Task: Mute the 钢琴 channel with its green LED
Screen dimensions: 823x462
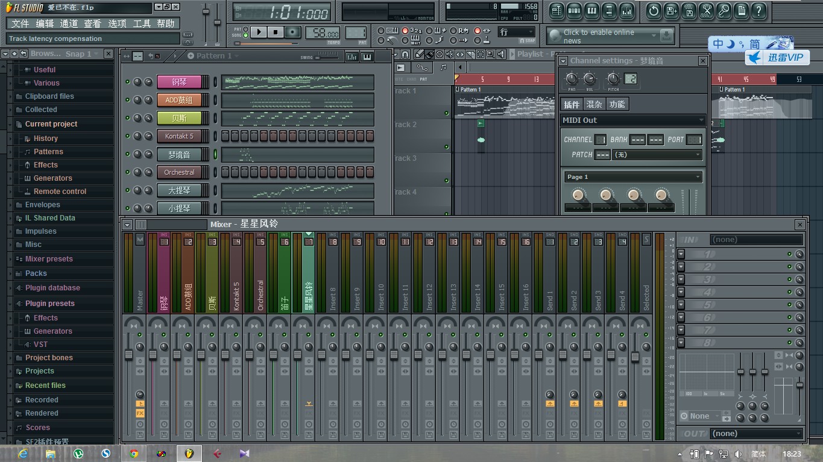Action: 127,82
